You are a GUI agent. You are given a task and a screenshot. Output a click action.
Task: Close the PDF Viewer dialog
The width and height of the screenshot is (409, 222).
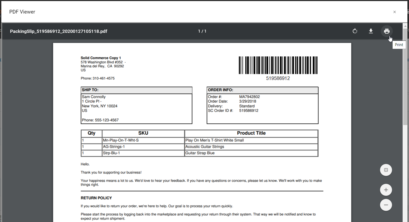tap(394, 12)
